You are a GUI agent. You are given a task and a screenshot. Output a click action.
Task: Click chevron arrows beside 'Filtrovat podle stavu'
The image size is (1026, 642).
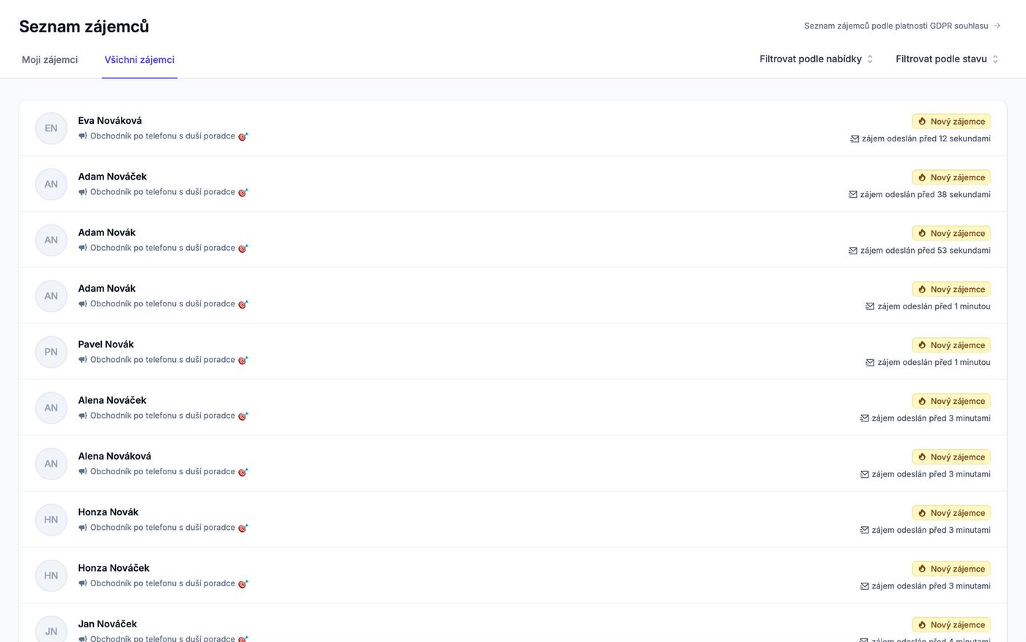(x=995, y=59)
